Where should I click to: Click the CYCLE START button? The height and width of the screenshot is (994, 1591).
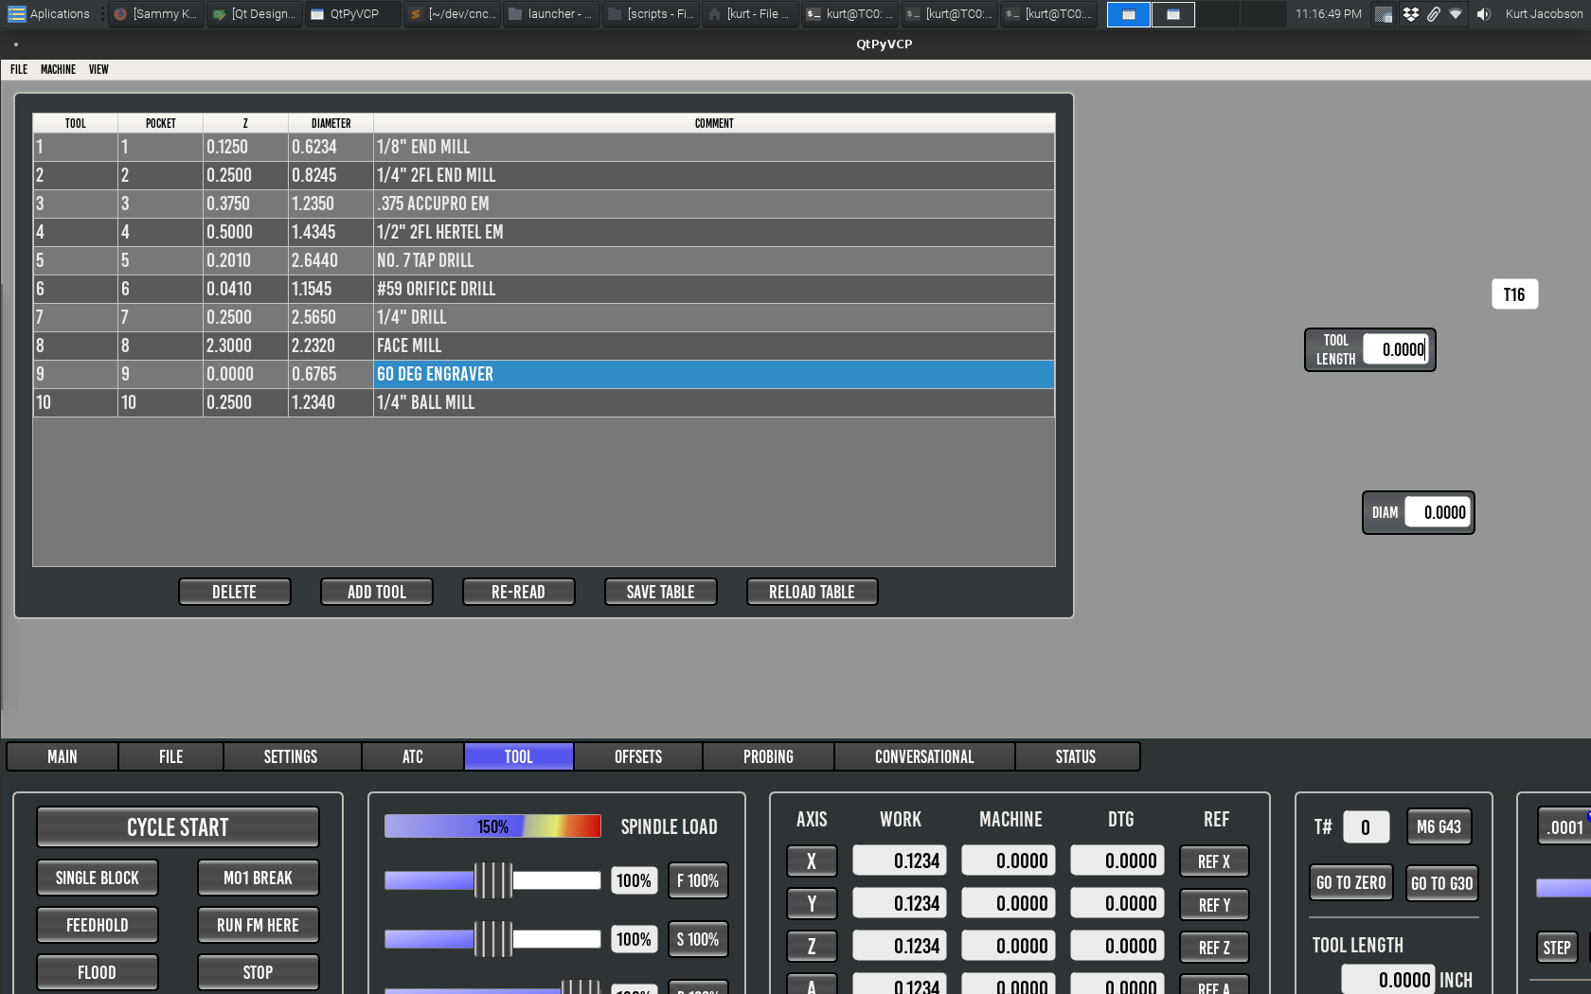click(x=178, y=827)
